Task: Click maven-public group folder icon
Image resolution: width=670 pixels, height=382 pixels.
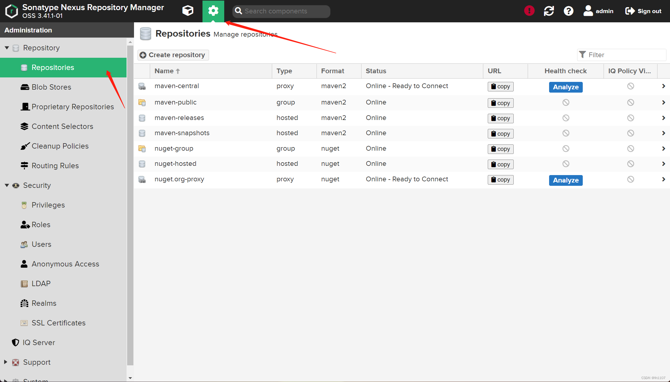Action: coord(142,102)
